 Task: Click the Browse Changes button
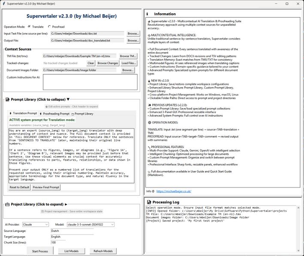coord(108,63)
